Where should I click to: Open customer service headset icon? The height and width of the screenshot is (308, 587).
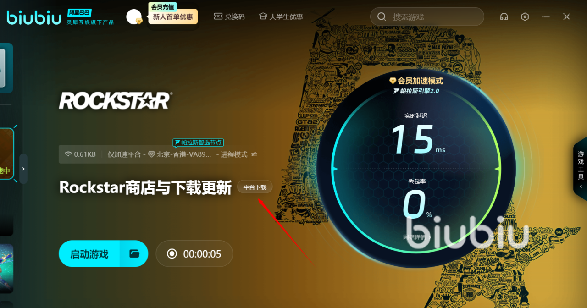point(504,17)
